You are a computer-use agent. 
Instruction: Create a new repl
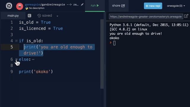[153, 6]
